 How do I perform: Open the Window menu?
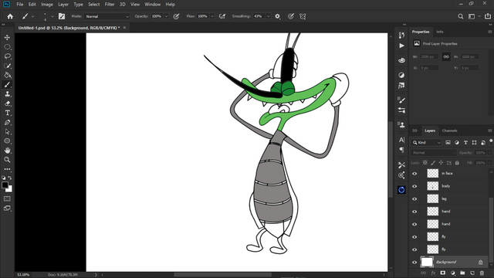[x=153, y=5]
